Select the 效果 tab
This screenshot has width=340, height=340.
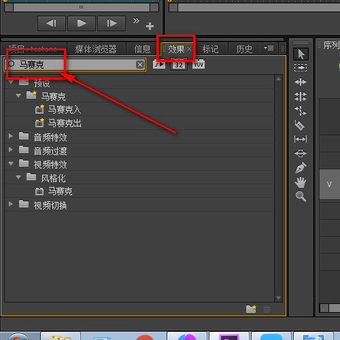[x=176, y=49]
